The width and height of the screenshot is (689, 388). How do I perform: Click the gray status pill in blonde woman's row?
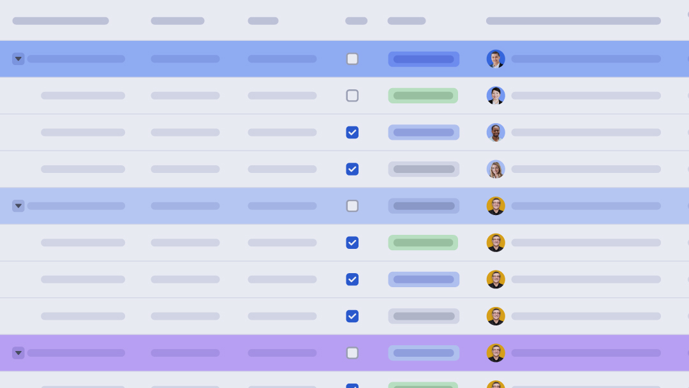coord(424,169)
